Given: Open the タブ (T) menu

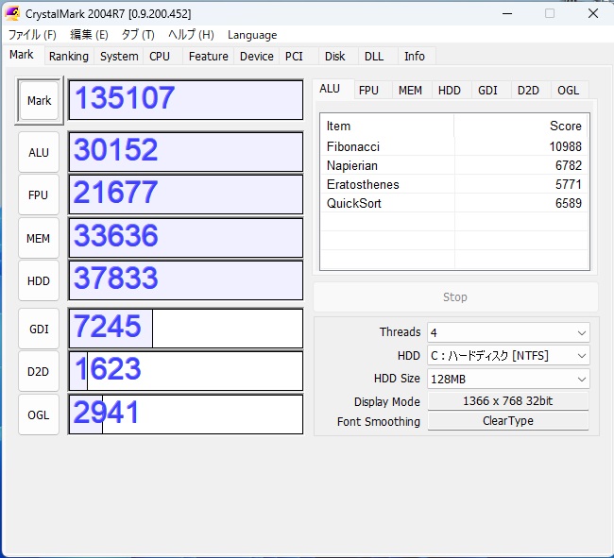Looking at the screenshot, I should tap(138, 35).
